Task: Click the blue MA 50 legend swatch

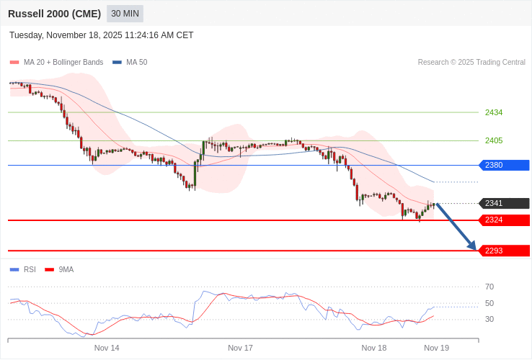Action: [x=117, y=63]
